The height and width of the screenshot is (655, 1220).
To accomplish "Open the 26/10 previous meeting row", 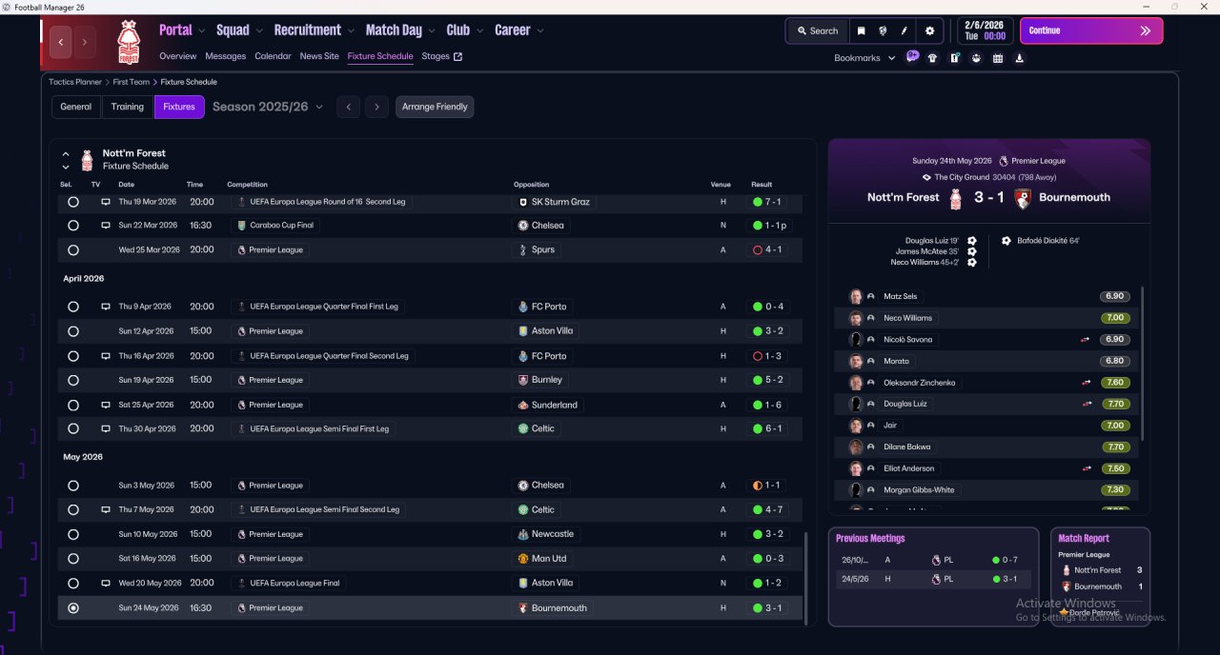I will pos(933,560).
